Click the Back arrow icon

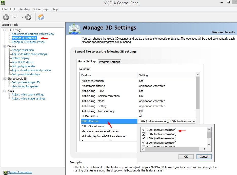[6, 17]
